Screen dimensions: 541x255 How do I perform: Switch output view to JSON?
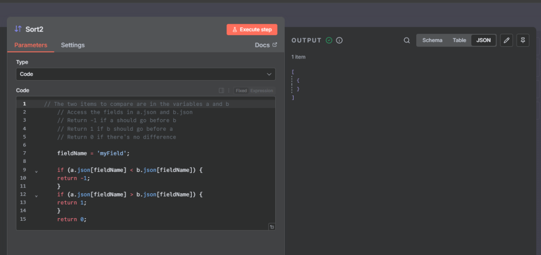click(483, 41)
